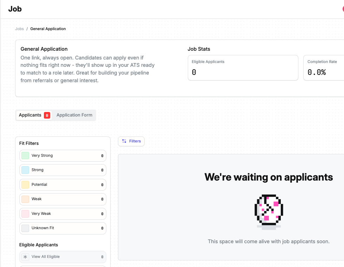Screen dimensions: 344x267
Task: Go to Jobs breadcrumb link
Action: [19, 29]
